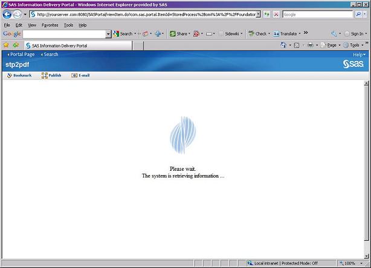Click the blue plus icon on Google toolbar
Screen dimensions: 371x268
(158, 34)
